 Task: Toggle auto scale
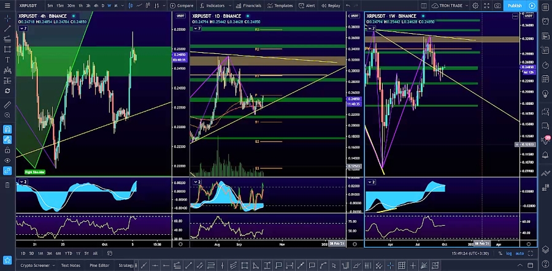coord(518,253)
